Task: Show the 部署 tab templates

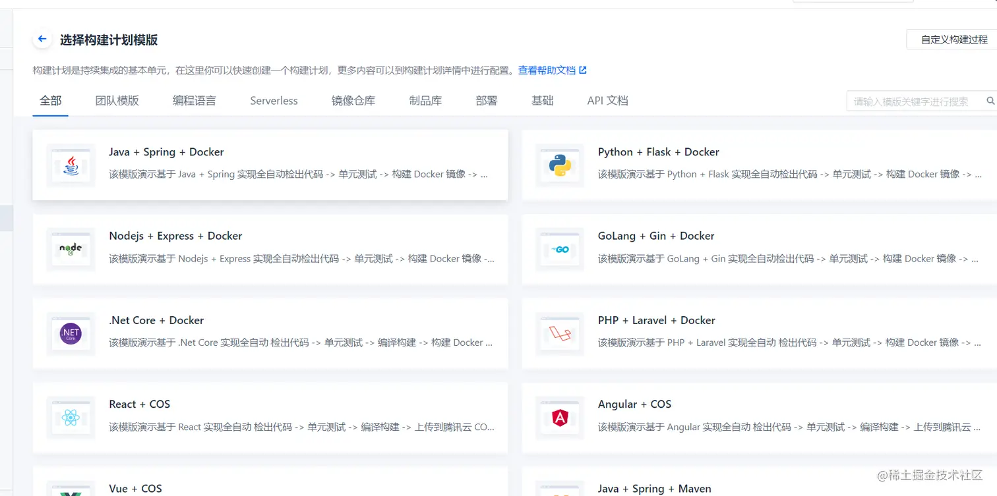Action: coord(487,101)
